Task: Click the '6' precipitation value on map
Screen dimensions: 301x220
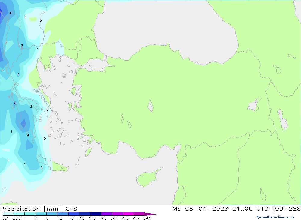Action: coord(15,103)
